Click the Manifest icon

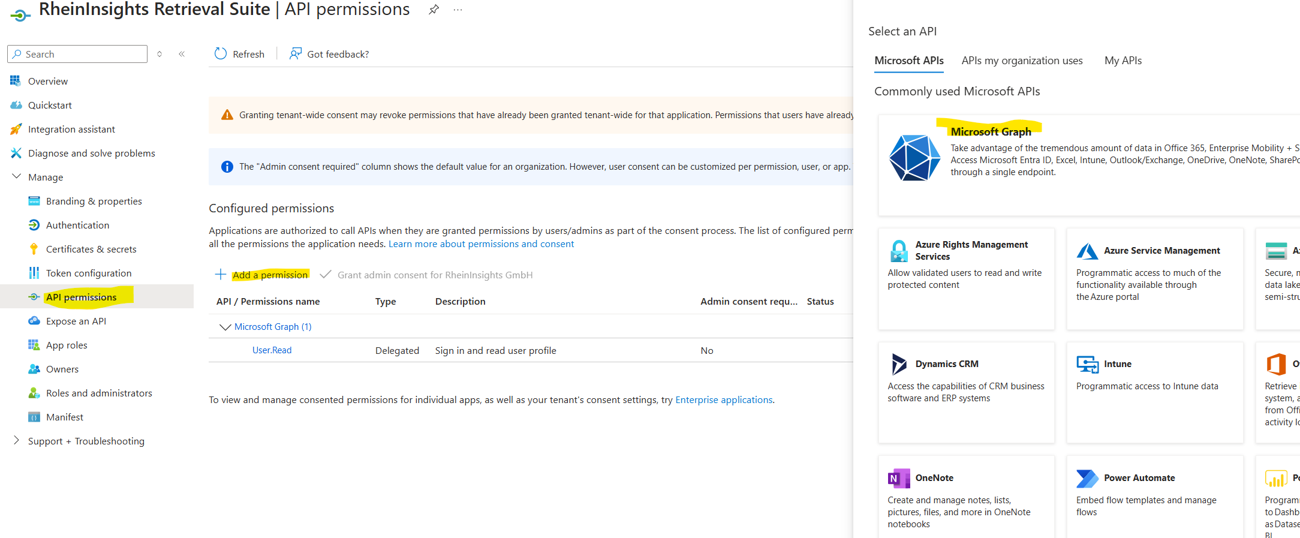tap(34, 417)
